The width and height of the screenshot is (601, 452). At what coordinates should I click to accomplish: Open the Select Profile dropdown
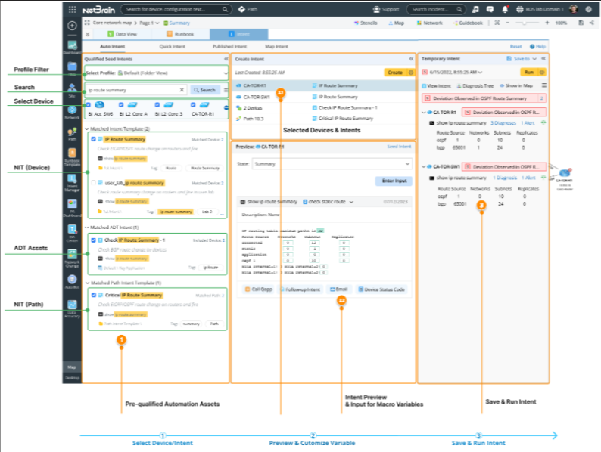click(156, 73)
